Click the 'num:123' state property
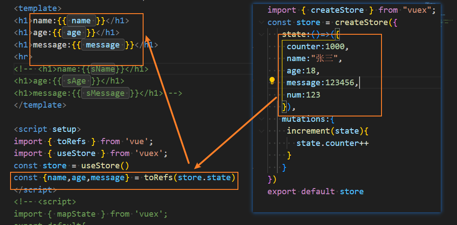The width and height of the screenshot is (457, 225). pos(303,95)
